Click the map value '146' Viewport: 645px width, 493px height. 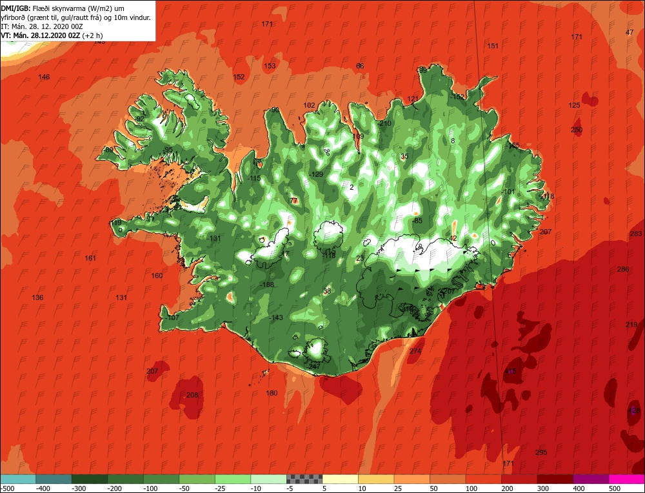(x=44, y=77)
